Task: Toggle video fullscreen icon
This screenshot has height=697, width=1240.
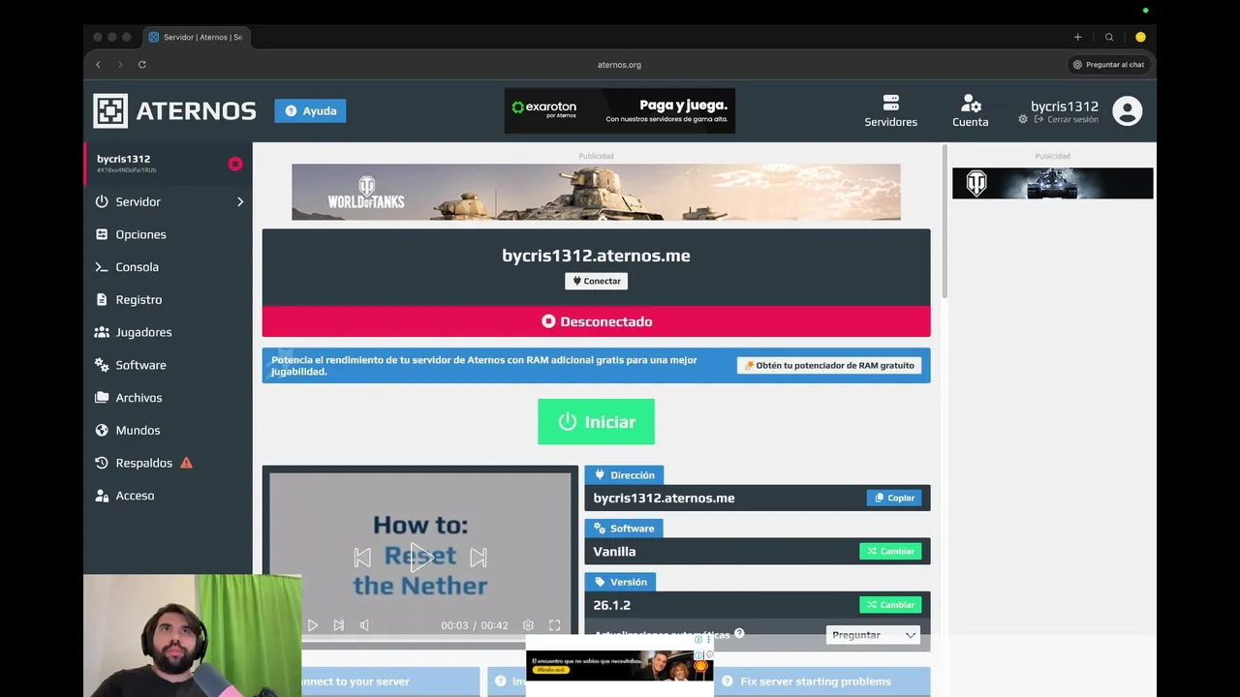Action: (x=554, y=625)
